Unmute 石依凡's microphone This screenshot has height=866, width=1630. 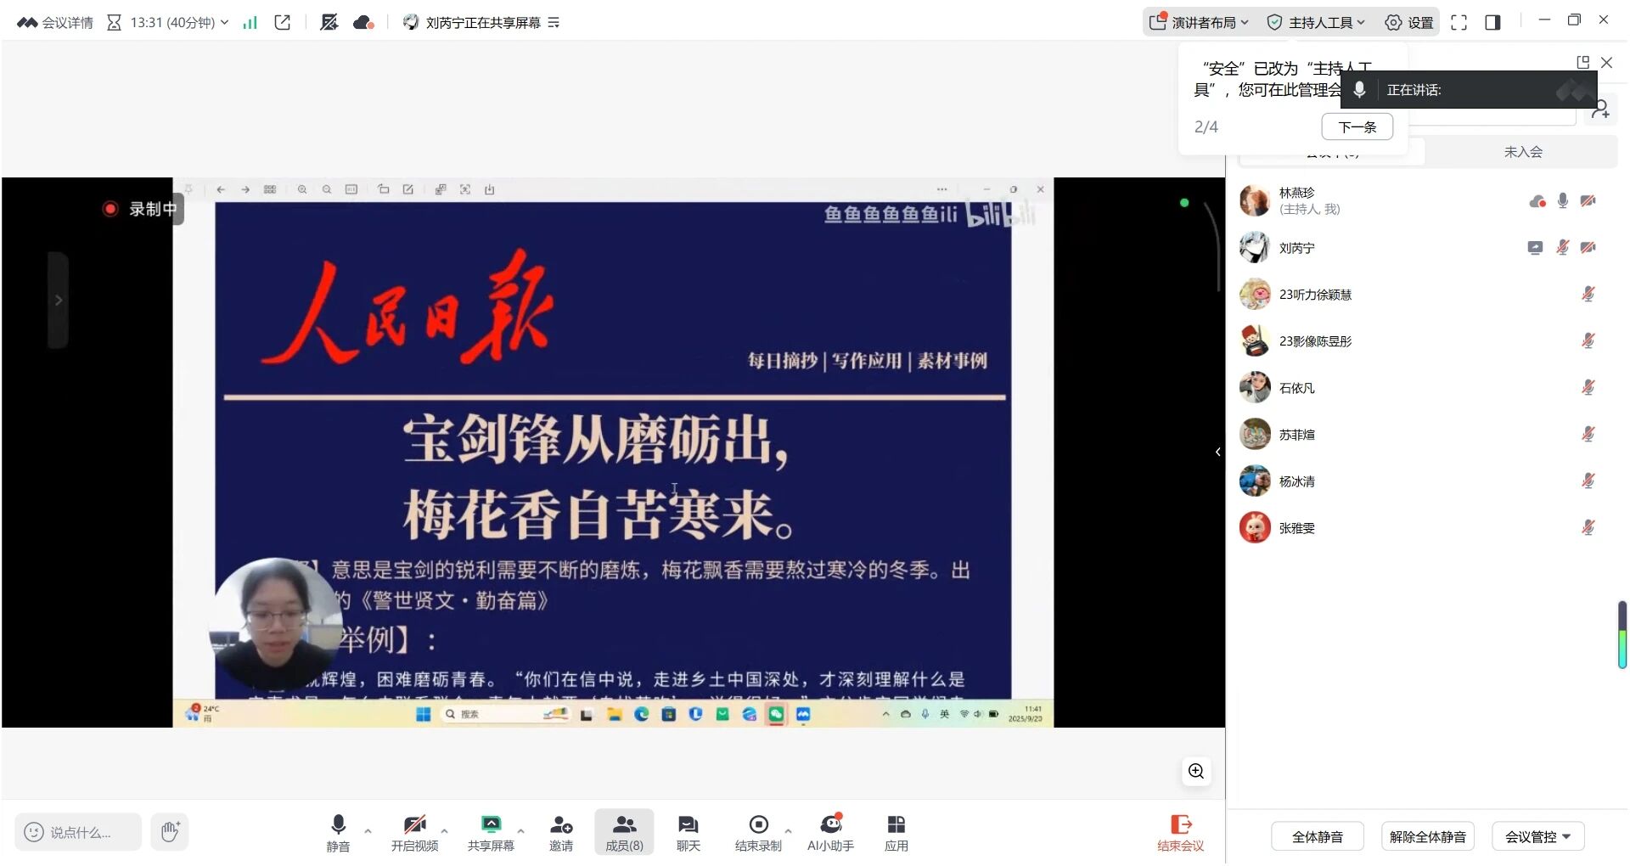[1588, 388]
